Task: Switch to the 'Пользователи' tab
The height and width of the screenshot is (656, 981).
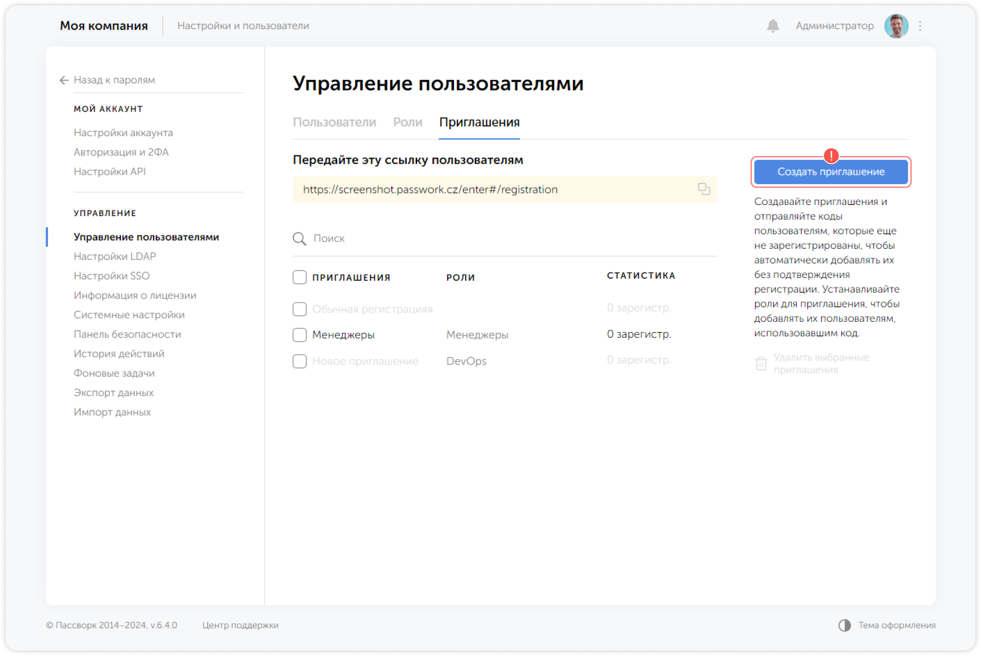Action: [334, 122]
